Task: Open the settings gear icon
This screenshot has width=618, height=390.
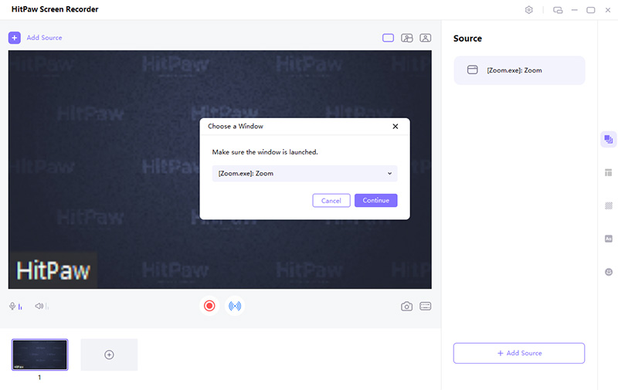Action: pos(529,10)
